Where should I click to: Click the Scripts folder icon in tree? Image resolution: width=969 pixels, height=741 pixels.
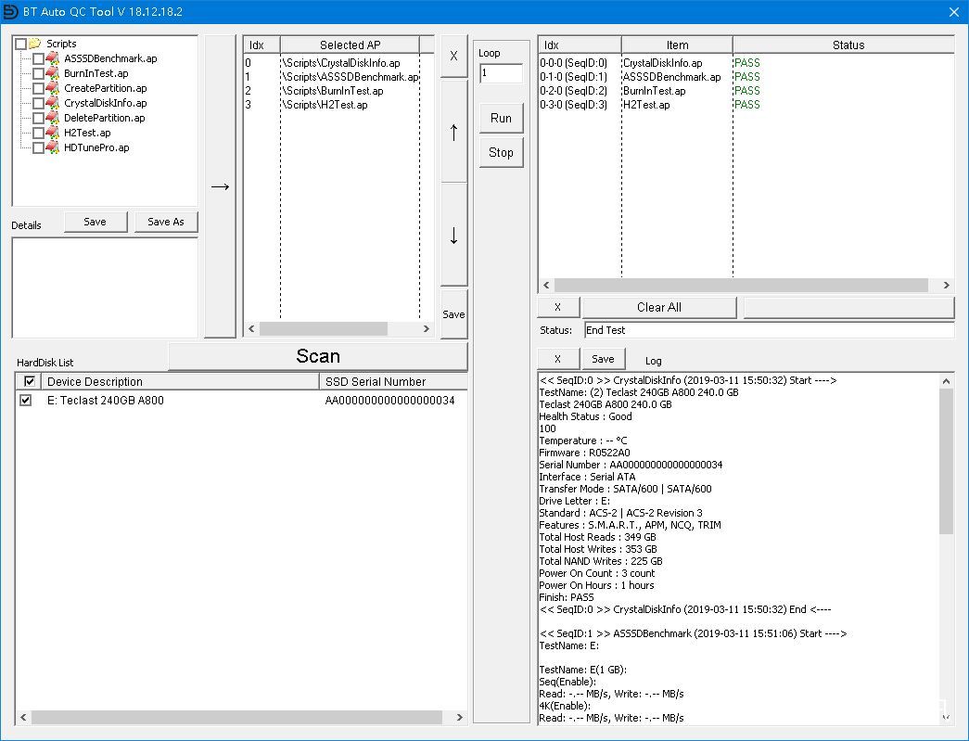click(35, 44)
